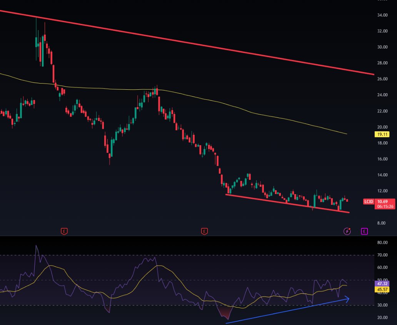This screenshot has height=325, width=397.
Task: Select the first red E earnings marker
Action: tap(63, 231)
